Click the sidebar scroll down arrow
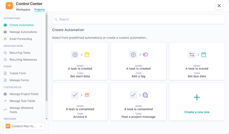The width and height of the screenshot is (229, 134). pos(47,119)
